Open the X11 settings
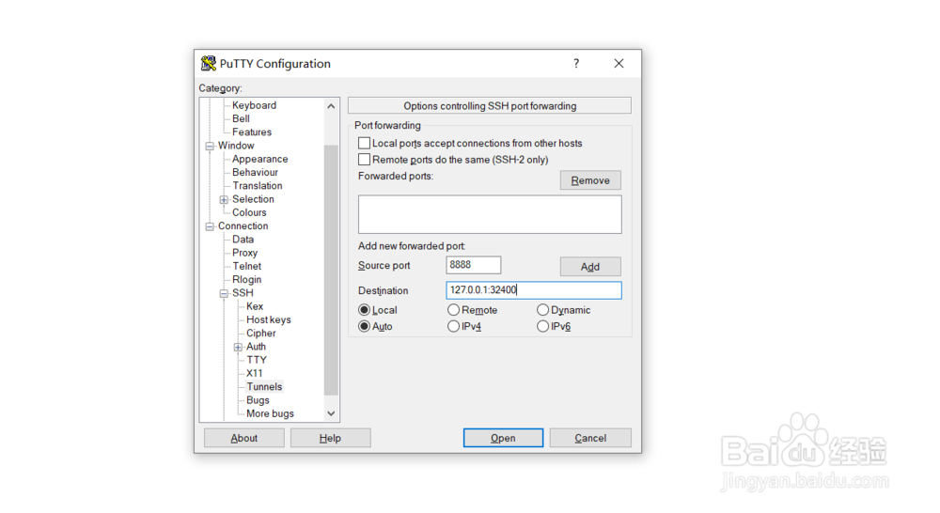This screenshot has height=513, width=940. click(x=254, y=373)
